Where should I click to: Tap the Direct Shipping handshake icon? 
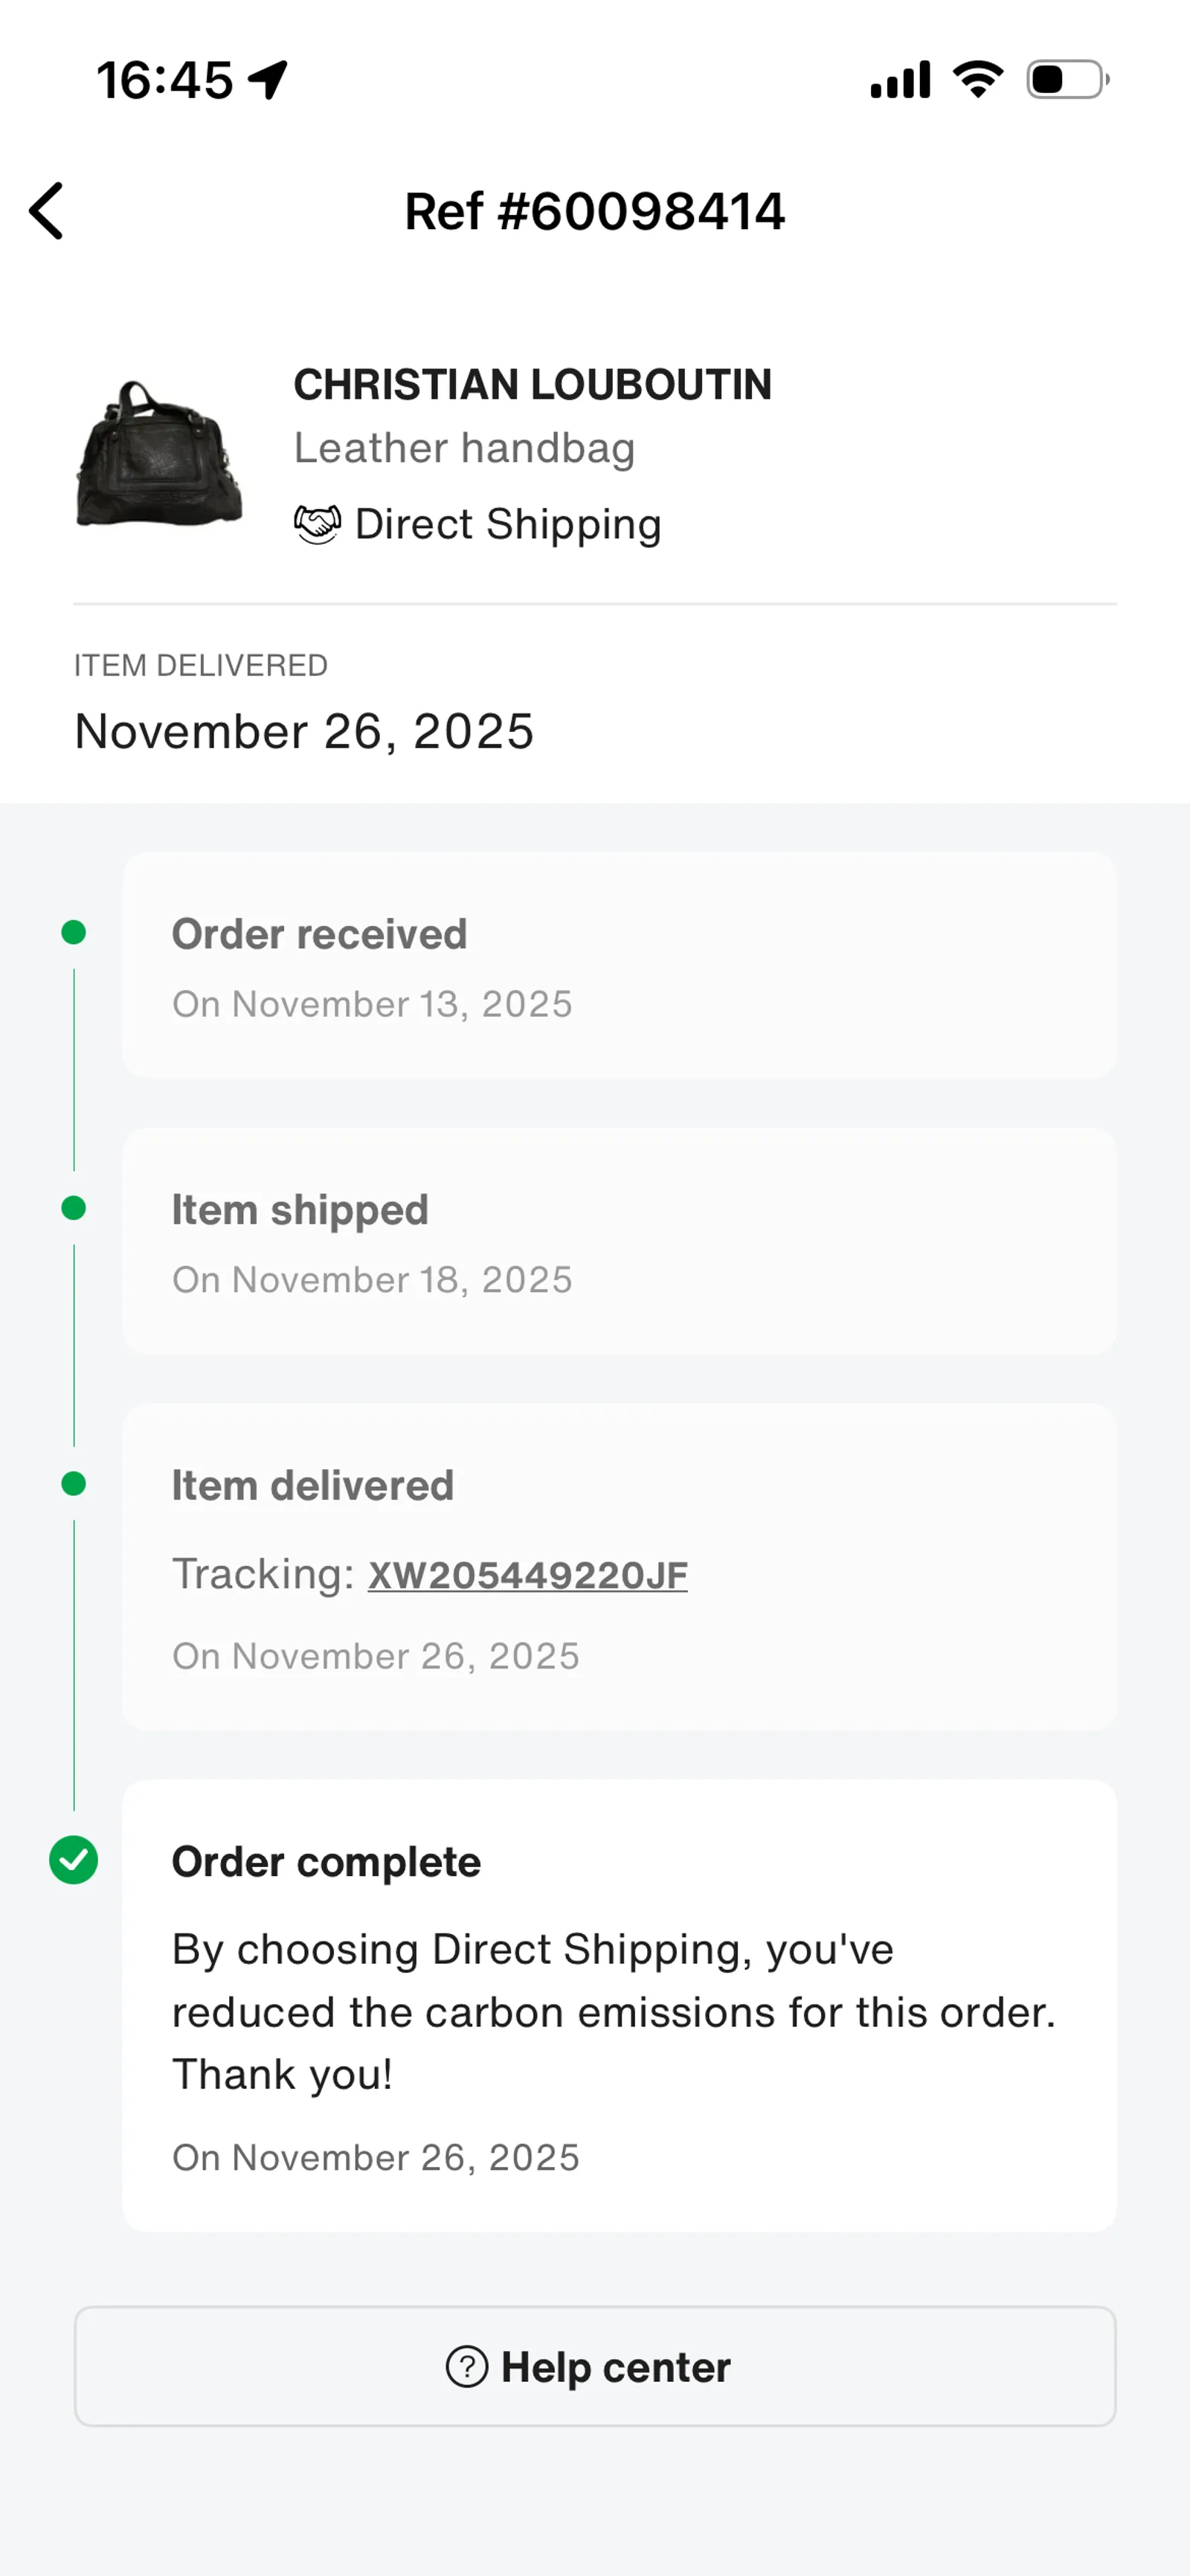click(x=317, y=524)
